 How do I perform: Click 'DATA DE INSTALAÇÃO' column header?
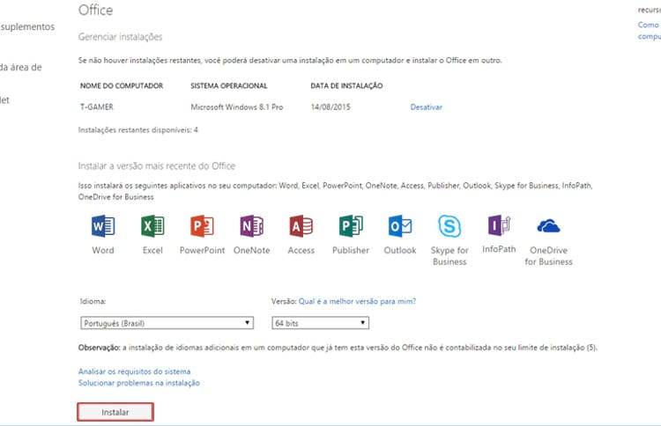[x=346, y=86]
